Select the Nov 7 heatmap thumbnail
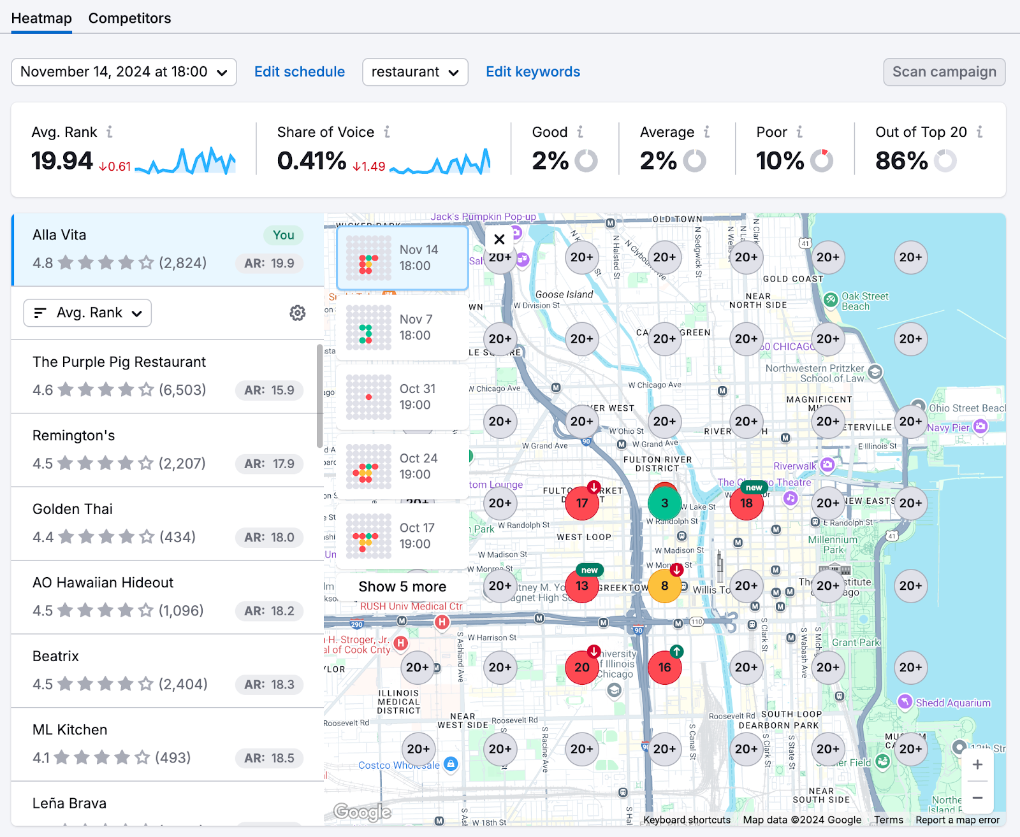 pyautogui.click(x=402, y=328)
